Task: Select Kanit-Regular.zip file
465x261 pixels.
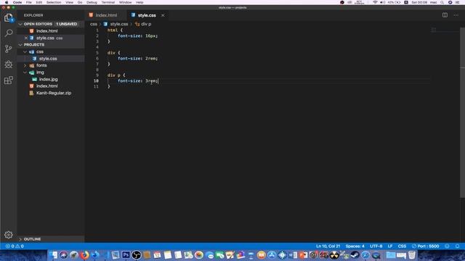Action: pyautogui.click(x=54, y=93)
